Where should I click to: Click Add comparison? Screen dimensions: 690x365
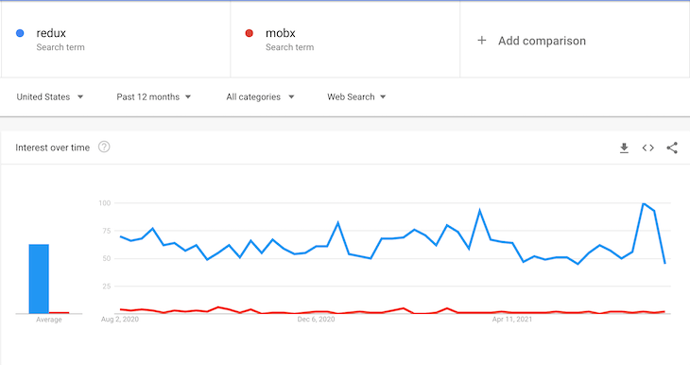point(542,41)
